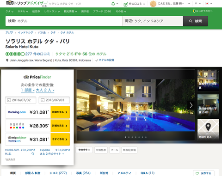Click the ホテルの設備 link
The height and width of the screenshot is (176, 222).
[106, 60]
